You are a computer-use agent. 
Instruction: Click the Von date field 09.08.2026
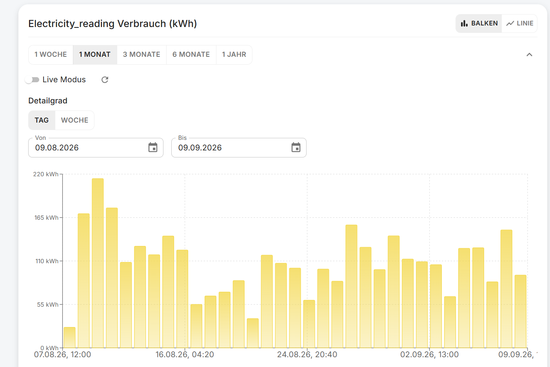[96, 148]
